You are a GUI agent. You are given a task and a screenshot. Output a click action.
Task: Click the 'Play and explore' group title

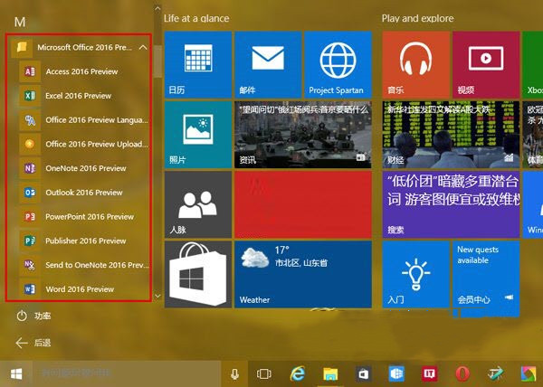(x=417, y=18)
